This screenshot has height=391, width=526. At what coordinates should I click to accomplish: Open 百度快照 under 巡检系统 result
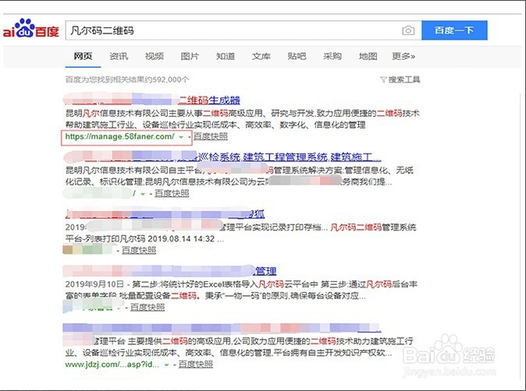point(172,193)
